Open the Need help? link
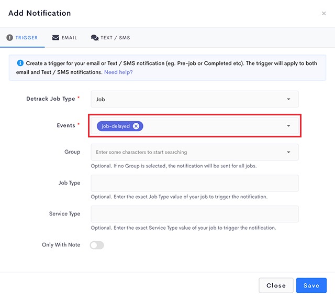 click(118, 72)
